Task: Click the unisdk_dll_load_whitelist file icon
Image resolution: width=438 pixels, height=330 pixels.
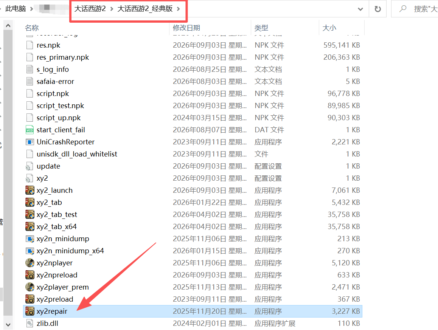Action: pyautogui.click(x=30, y=154)
